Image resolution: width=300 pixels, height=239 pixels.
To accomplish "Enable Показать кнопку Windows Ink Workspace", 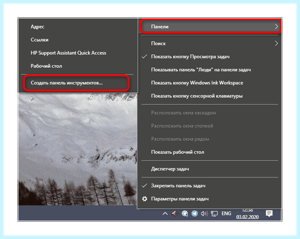I will [209, 83].
